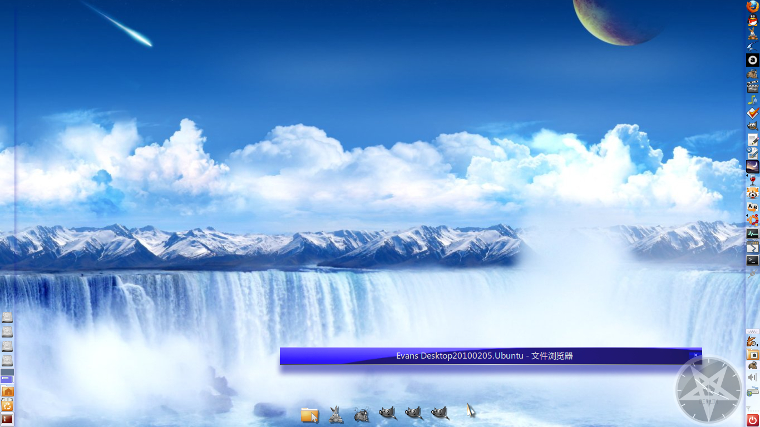Open the system monitor graph icon
Image resolution: width=760 pixels, height=427 pixels.
[x=753, y=234]
